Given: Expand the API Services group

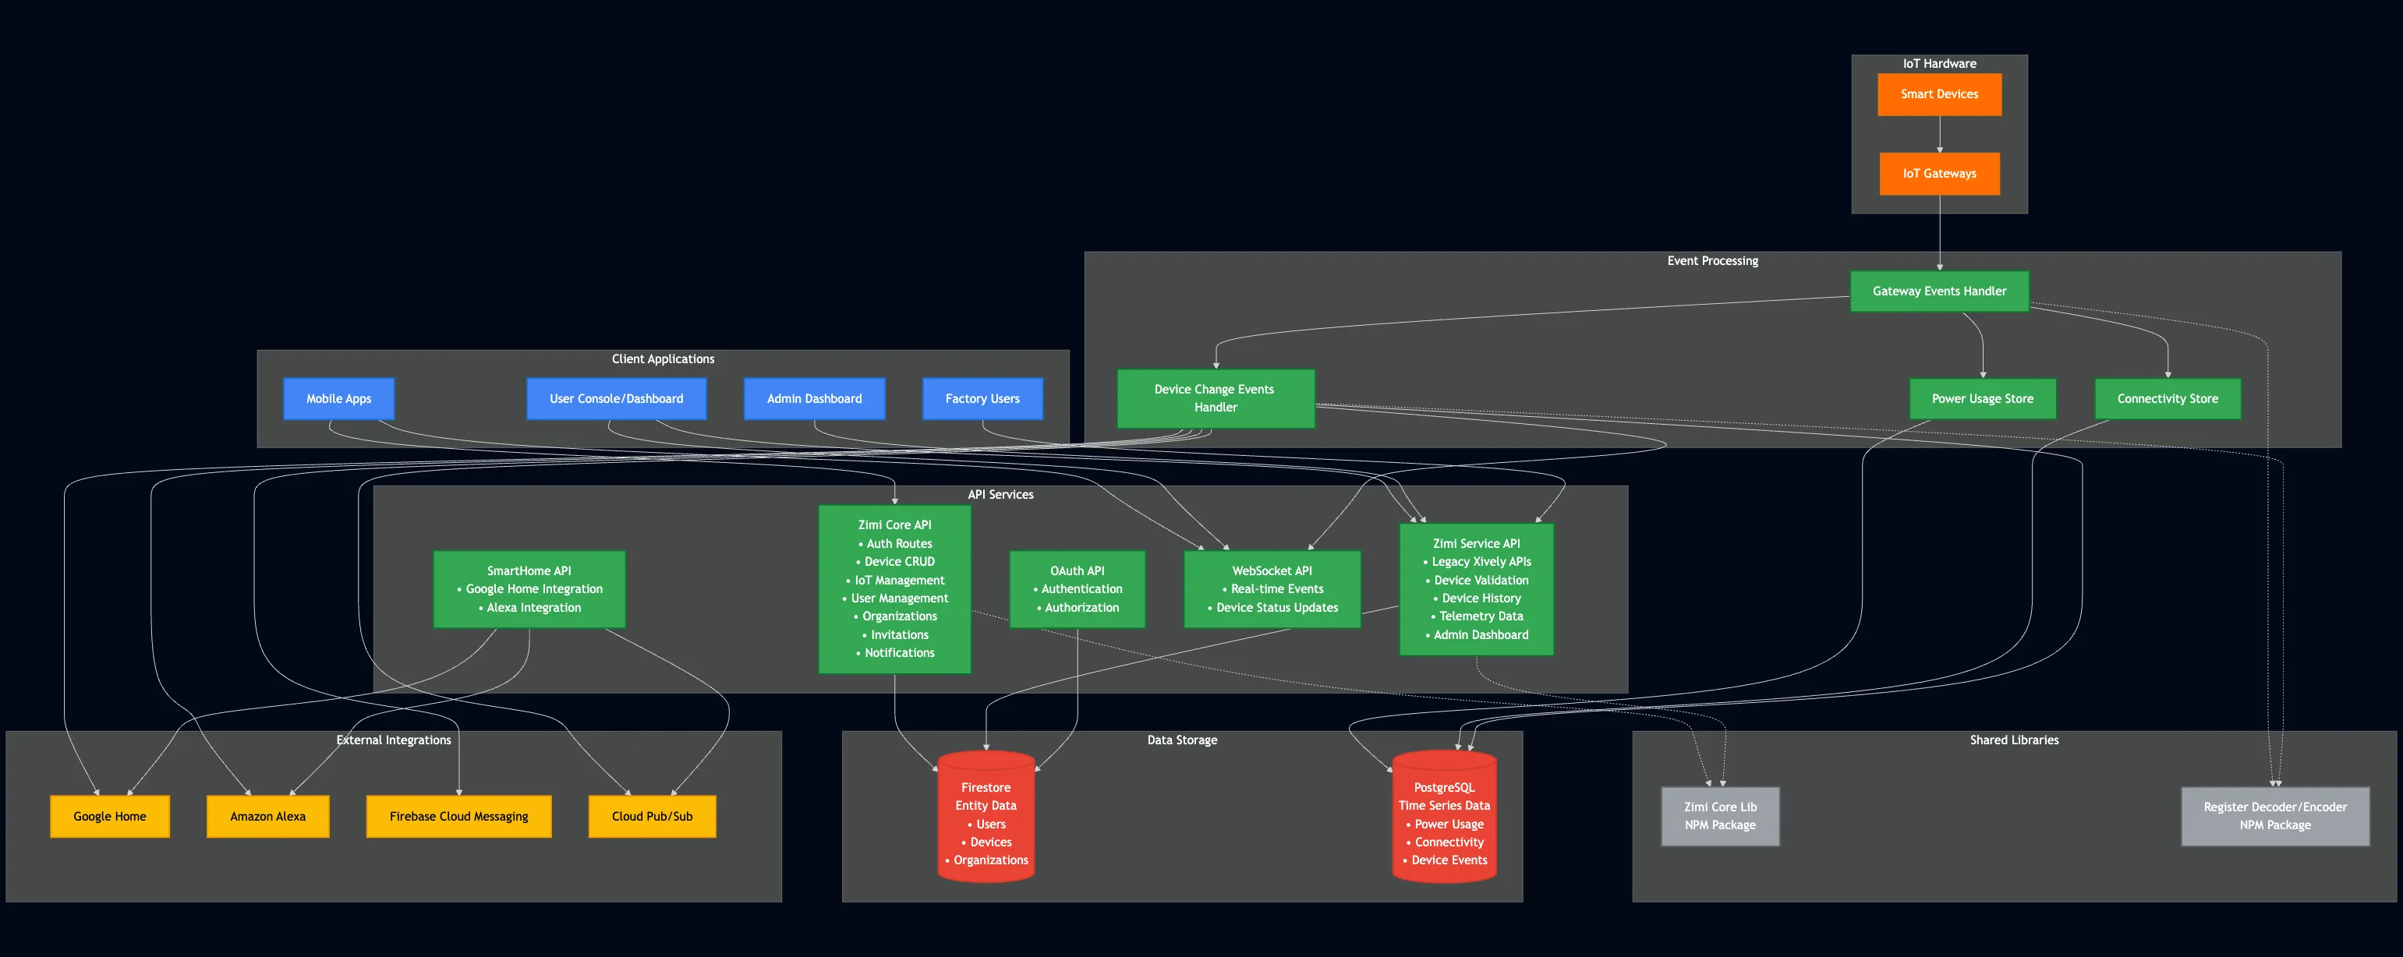Looking at the screenshot, I should [x=1000, y=494].
